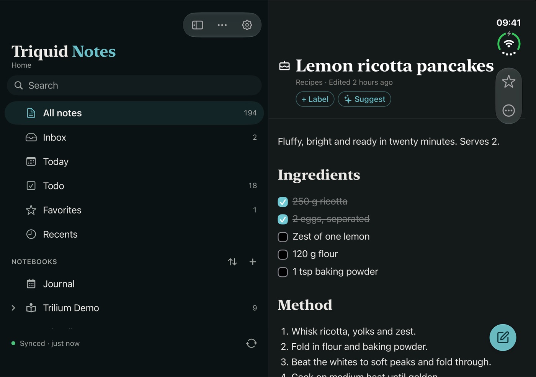The width and height of the screenshot is (536, 377).
Task: Sort notebooks using the arrows icon
Action: pyautogui.click(x=232, y=262)
